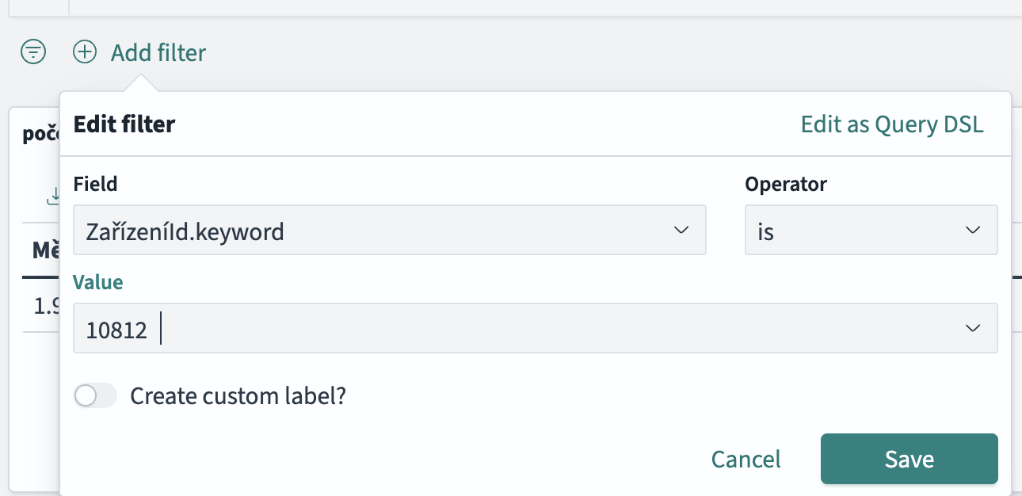Click the plus icon beside Add filter
Viewport: 1022px width, 496px height.
85,52
